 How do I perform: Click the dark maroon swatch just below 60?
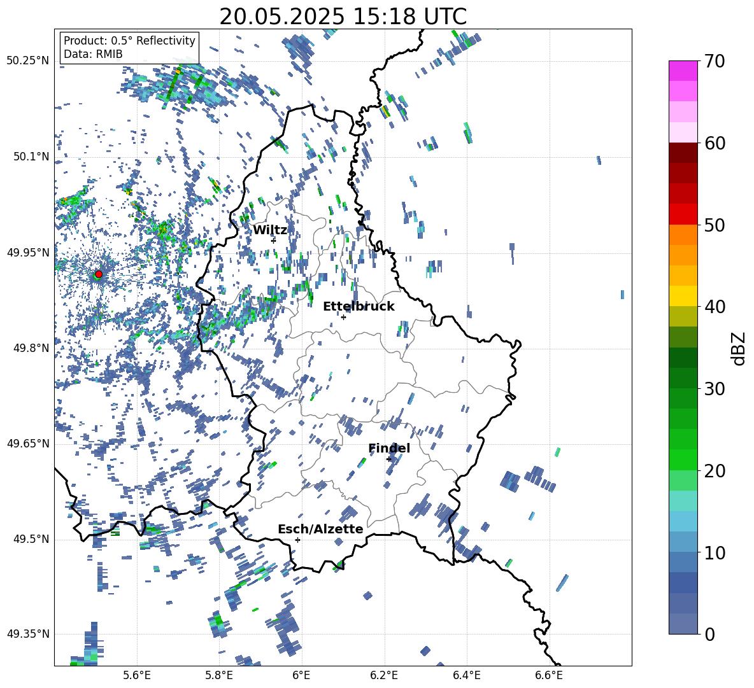tap(683, 153)
